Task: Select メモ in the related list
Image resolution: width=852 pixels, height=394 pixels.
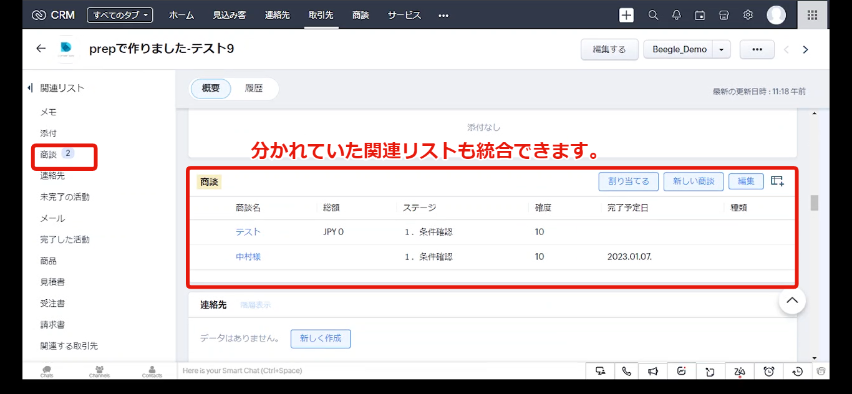Action: [49, 112]
